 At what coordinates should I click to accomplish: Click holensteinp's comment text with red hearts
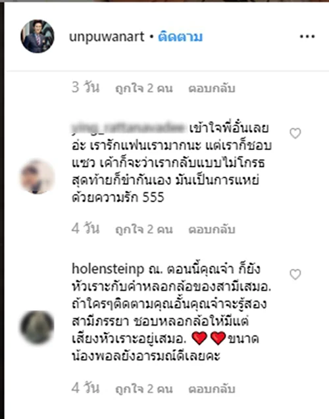point(171,312)
